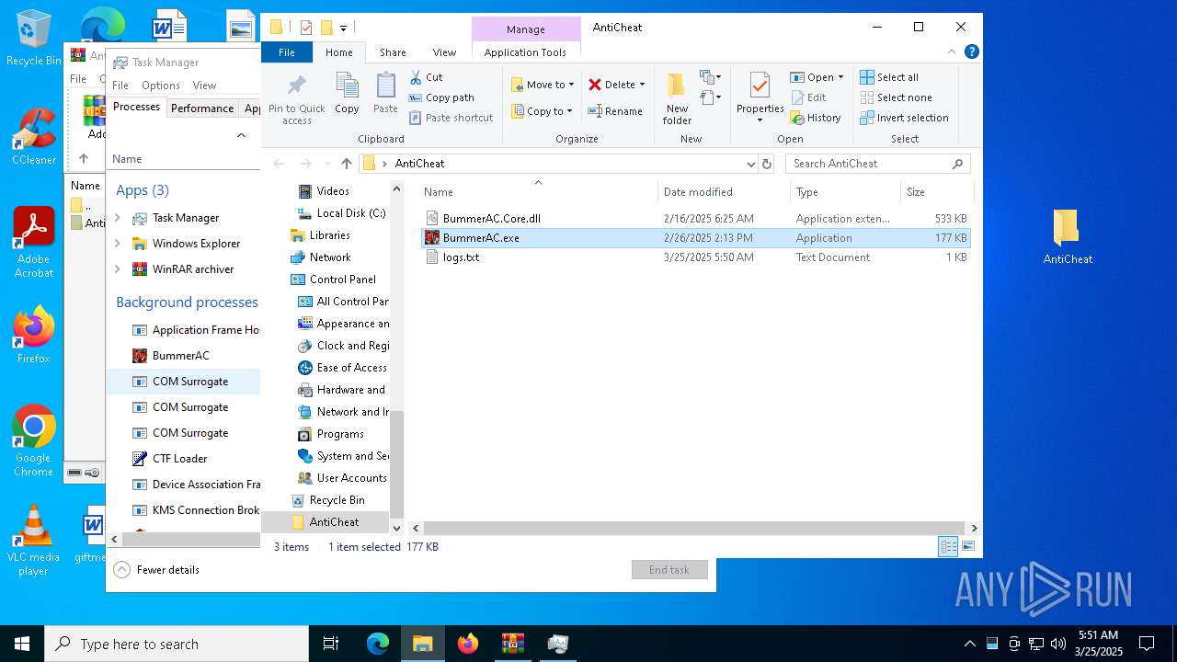Select Firefox desktop shortcut
The image size is (1177, 662).
(34, 336)
